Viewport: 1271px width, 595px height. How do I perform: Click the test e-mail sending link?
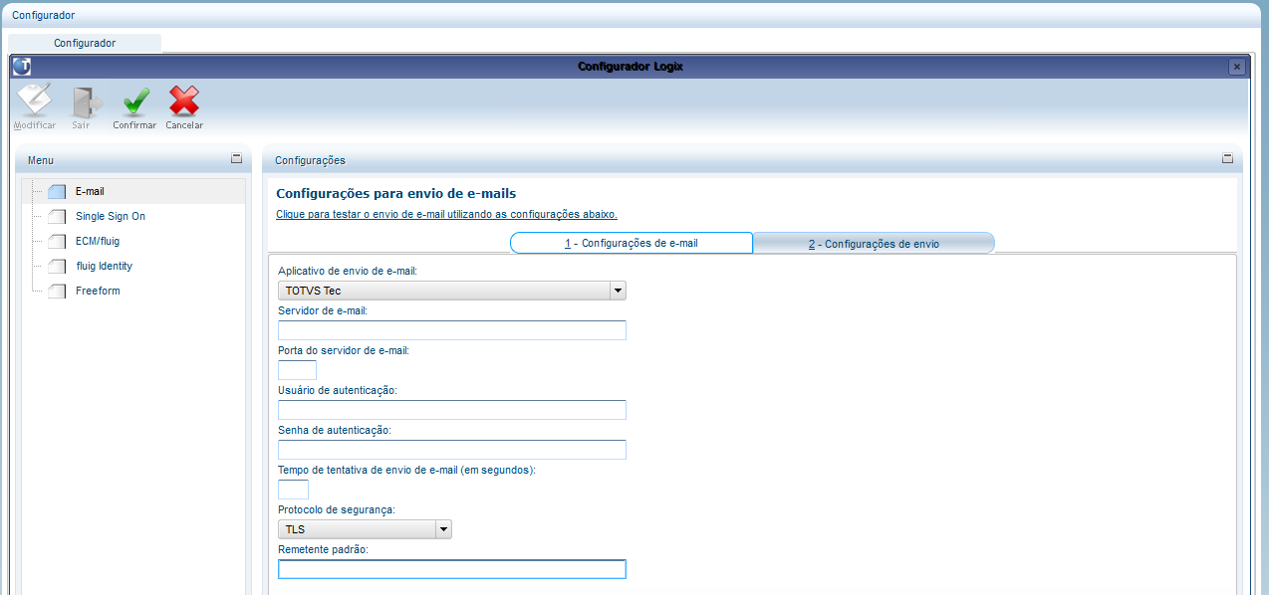click(x=446, y=214)
